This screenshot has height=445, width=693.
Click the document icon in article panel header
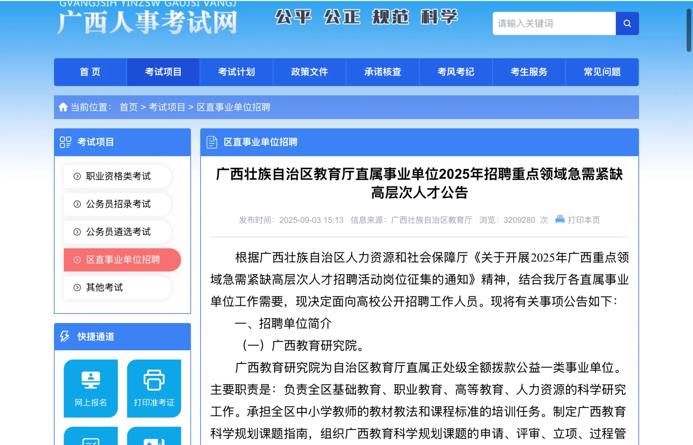(212, 142)
